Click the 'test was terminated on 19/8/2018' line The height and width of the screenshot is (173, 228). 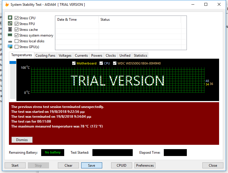tap(51, 117)
